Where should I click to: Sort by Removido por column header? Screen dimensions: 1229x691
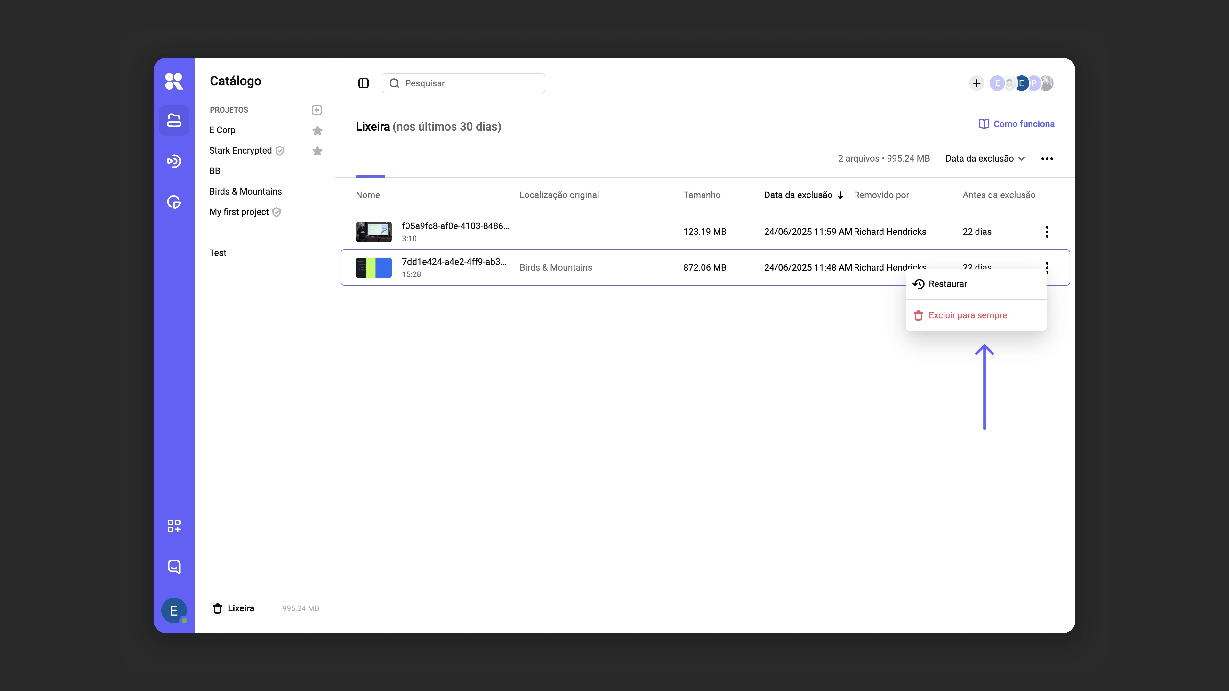pyautogui.click(x=881, y=195)
